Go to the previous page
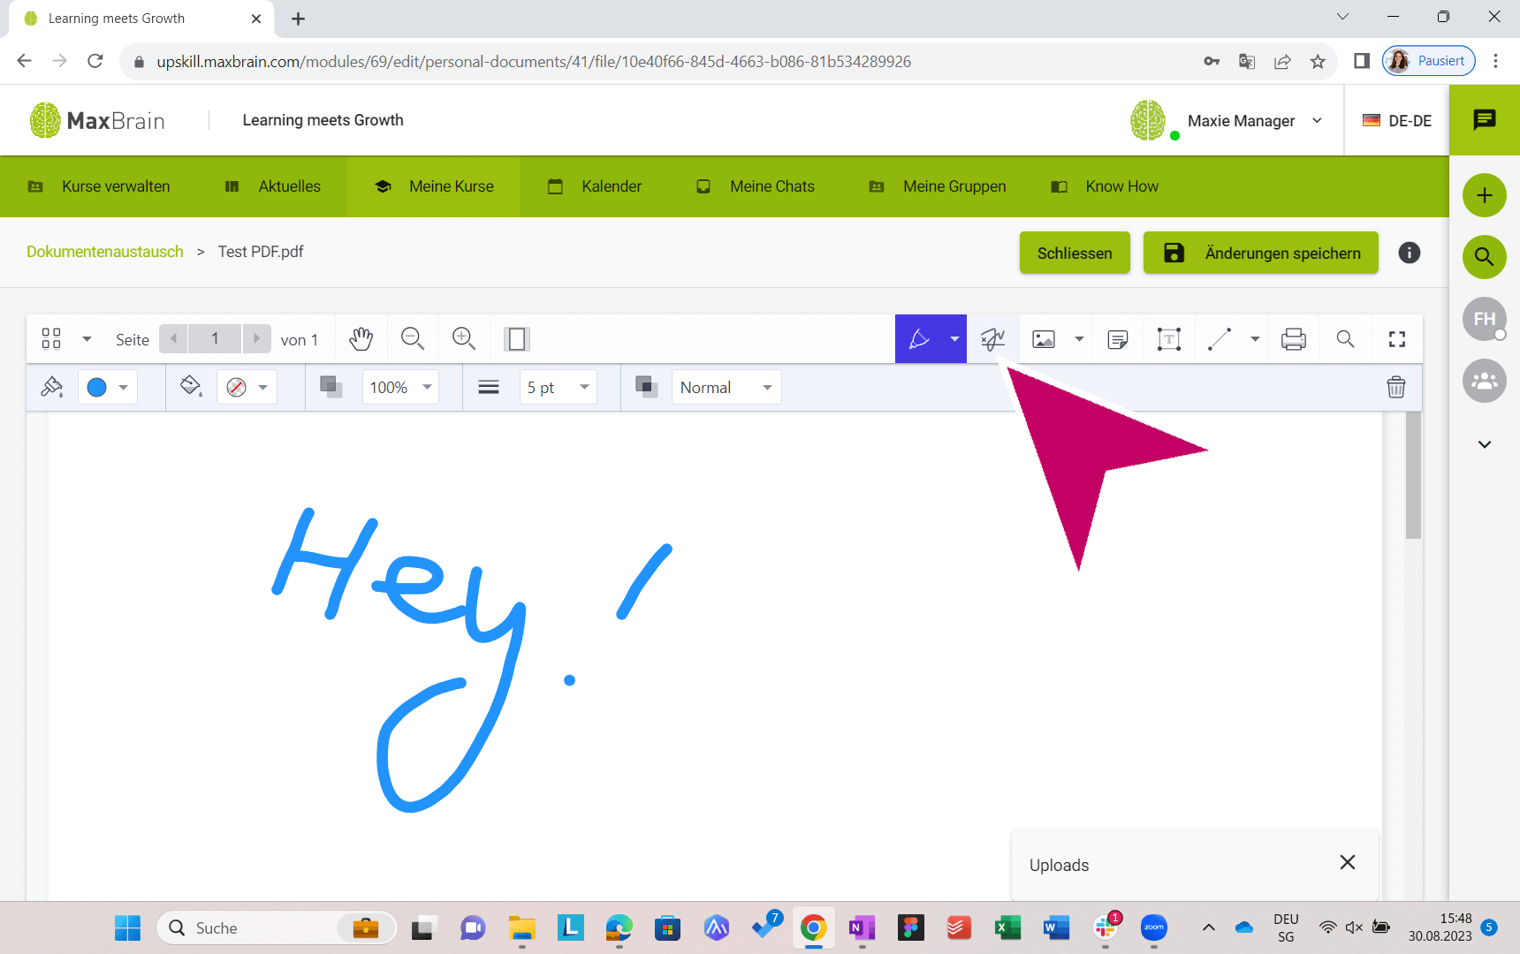The width and height of the screenshot is (1520, 954). tap(173, 338)
